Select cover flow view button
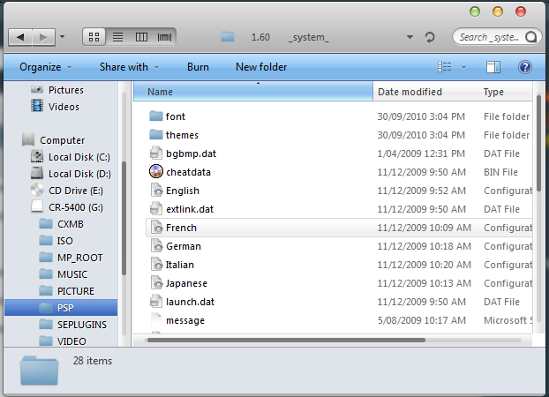This screenshot has width=549, height=397. point(164,37)
